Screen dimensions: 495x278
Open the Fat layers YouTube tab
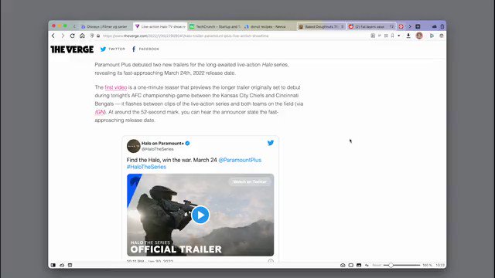point(371,27)
